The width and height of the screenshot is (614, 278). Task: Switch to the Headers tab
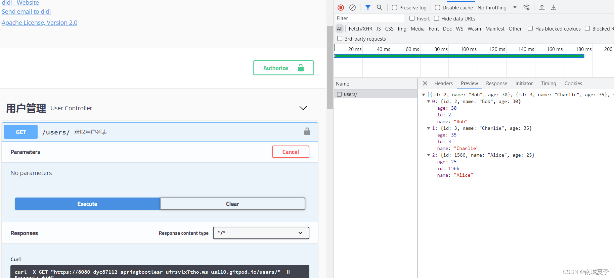point(443,84)
